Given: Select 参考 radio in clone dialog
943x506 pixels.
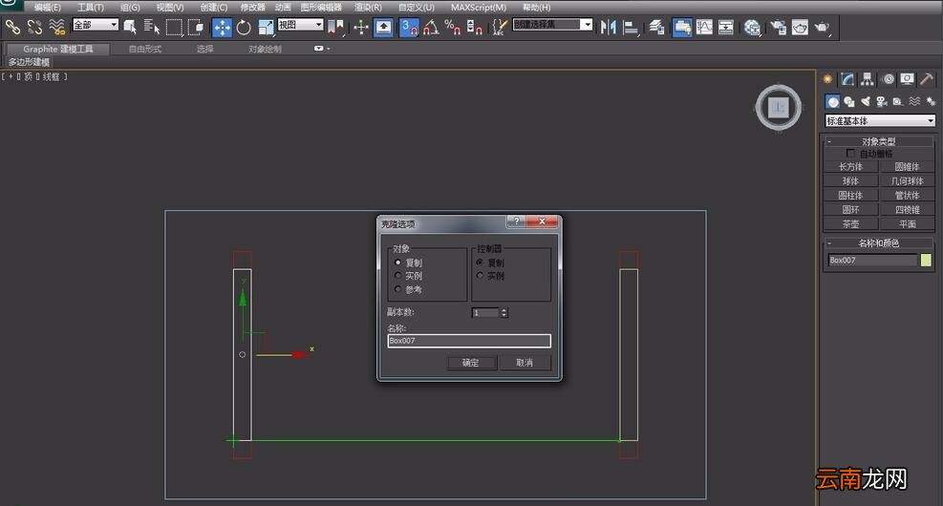Looking at the screenshot, I should click(397, 289).
